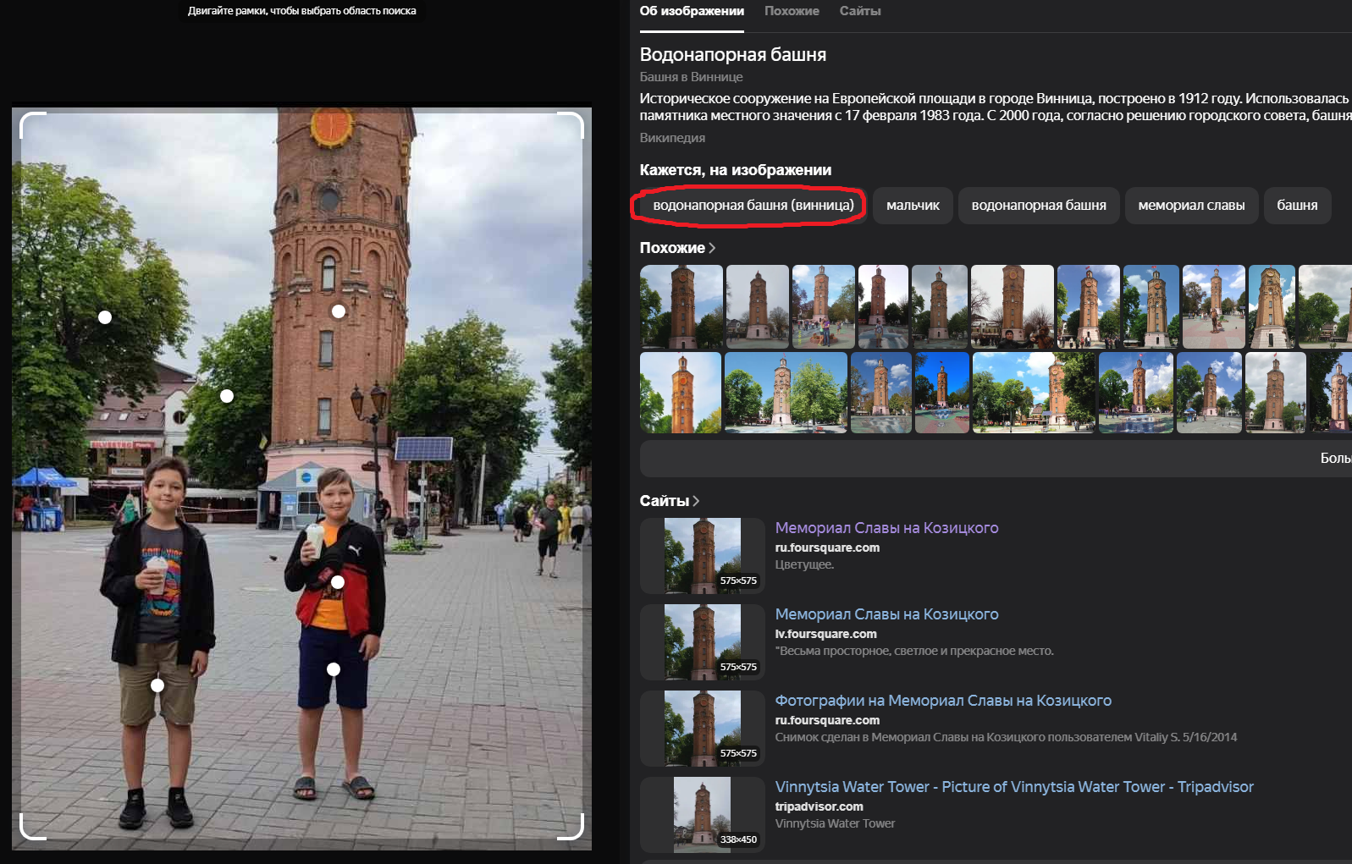
Task: Select the object dot on the left trees
Action: point(105,317)
